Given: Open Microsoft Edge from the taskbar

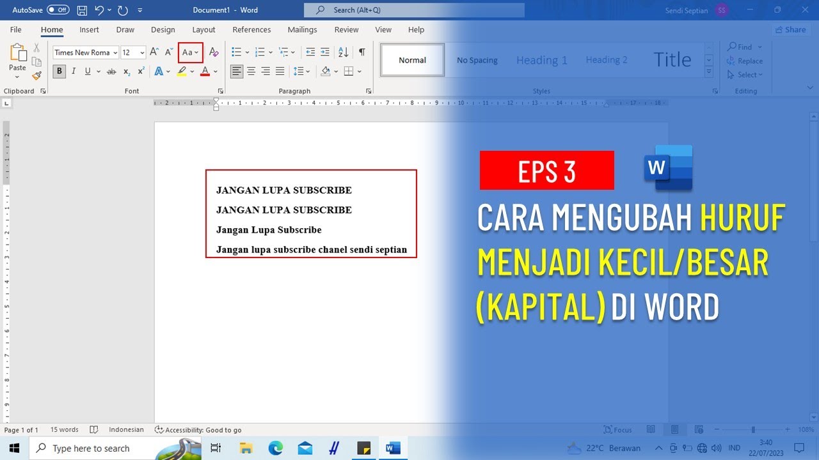Looking at the screenshot, I should [276, 448].
